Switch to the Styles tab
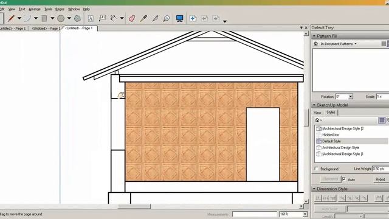The image size is (389, 219). (331, 112)
